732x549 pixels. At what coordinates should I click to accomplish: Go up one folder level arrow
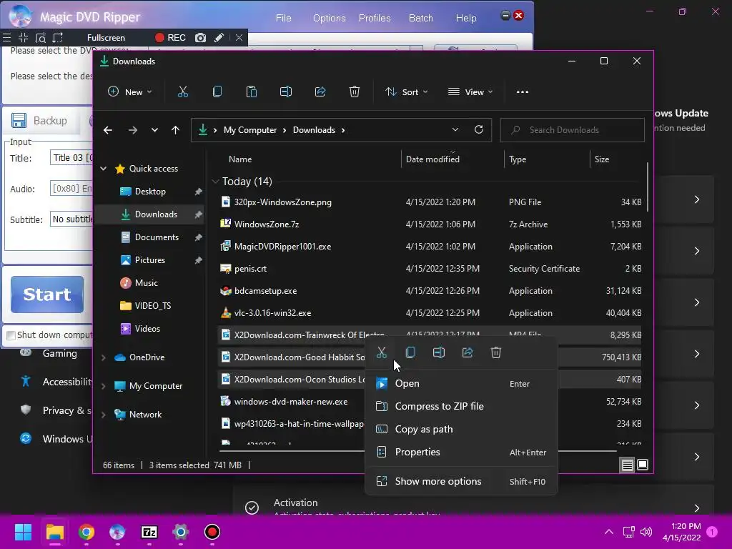(x=176, y=130)
